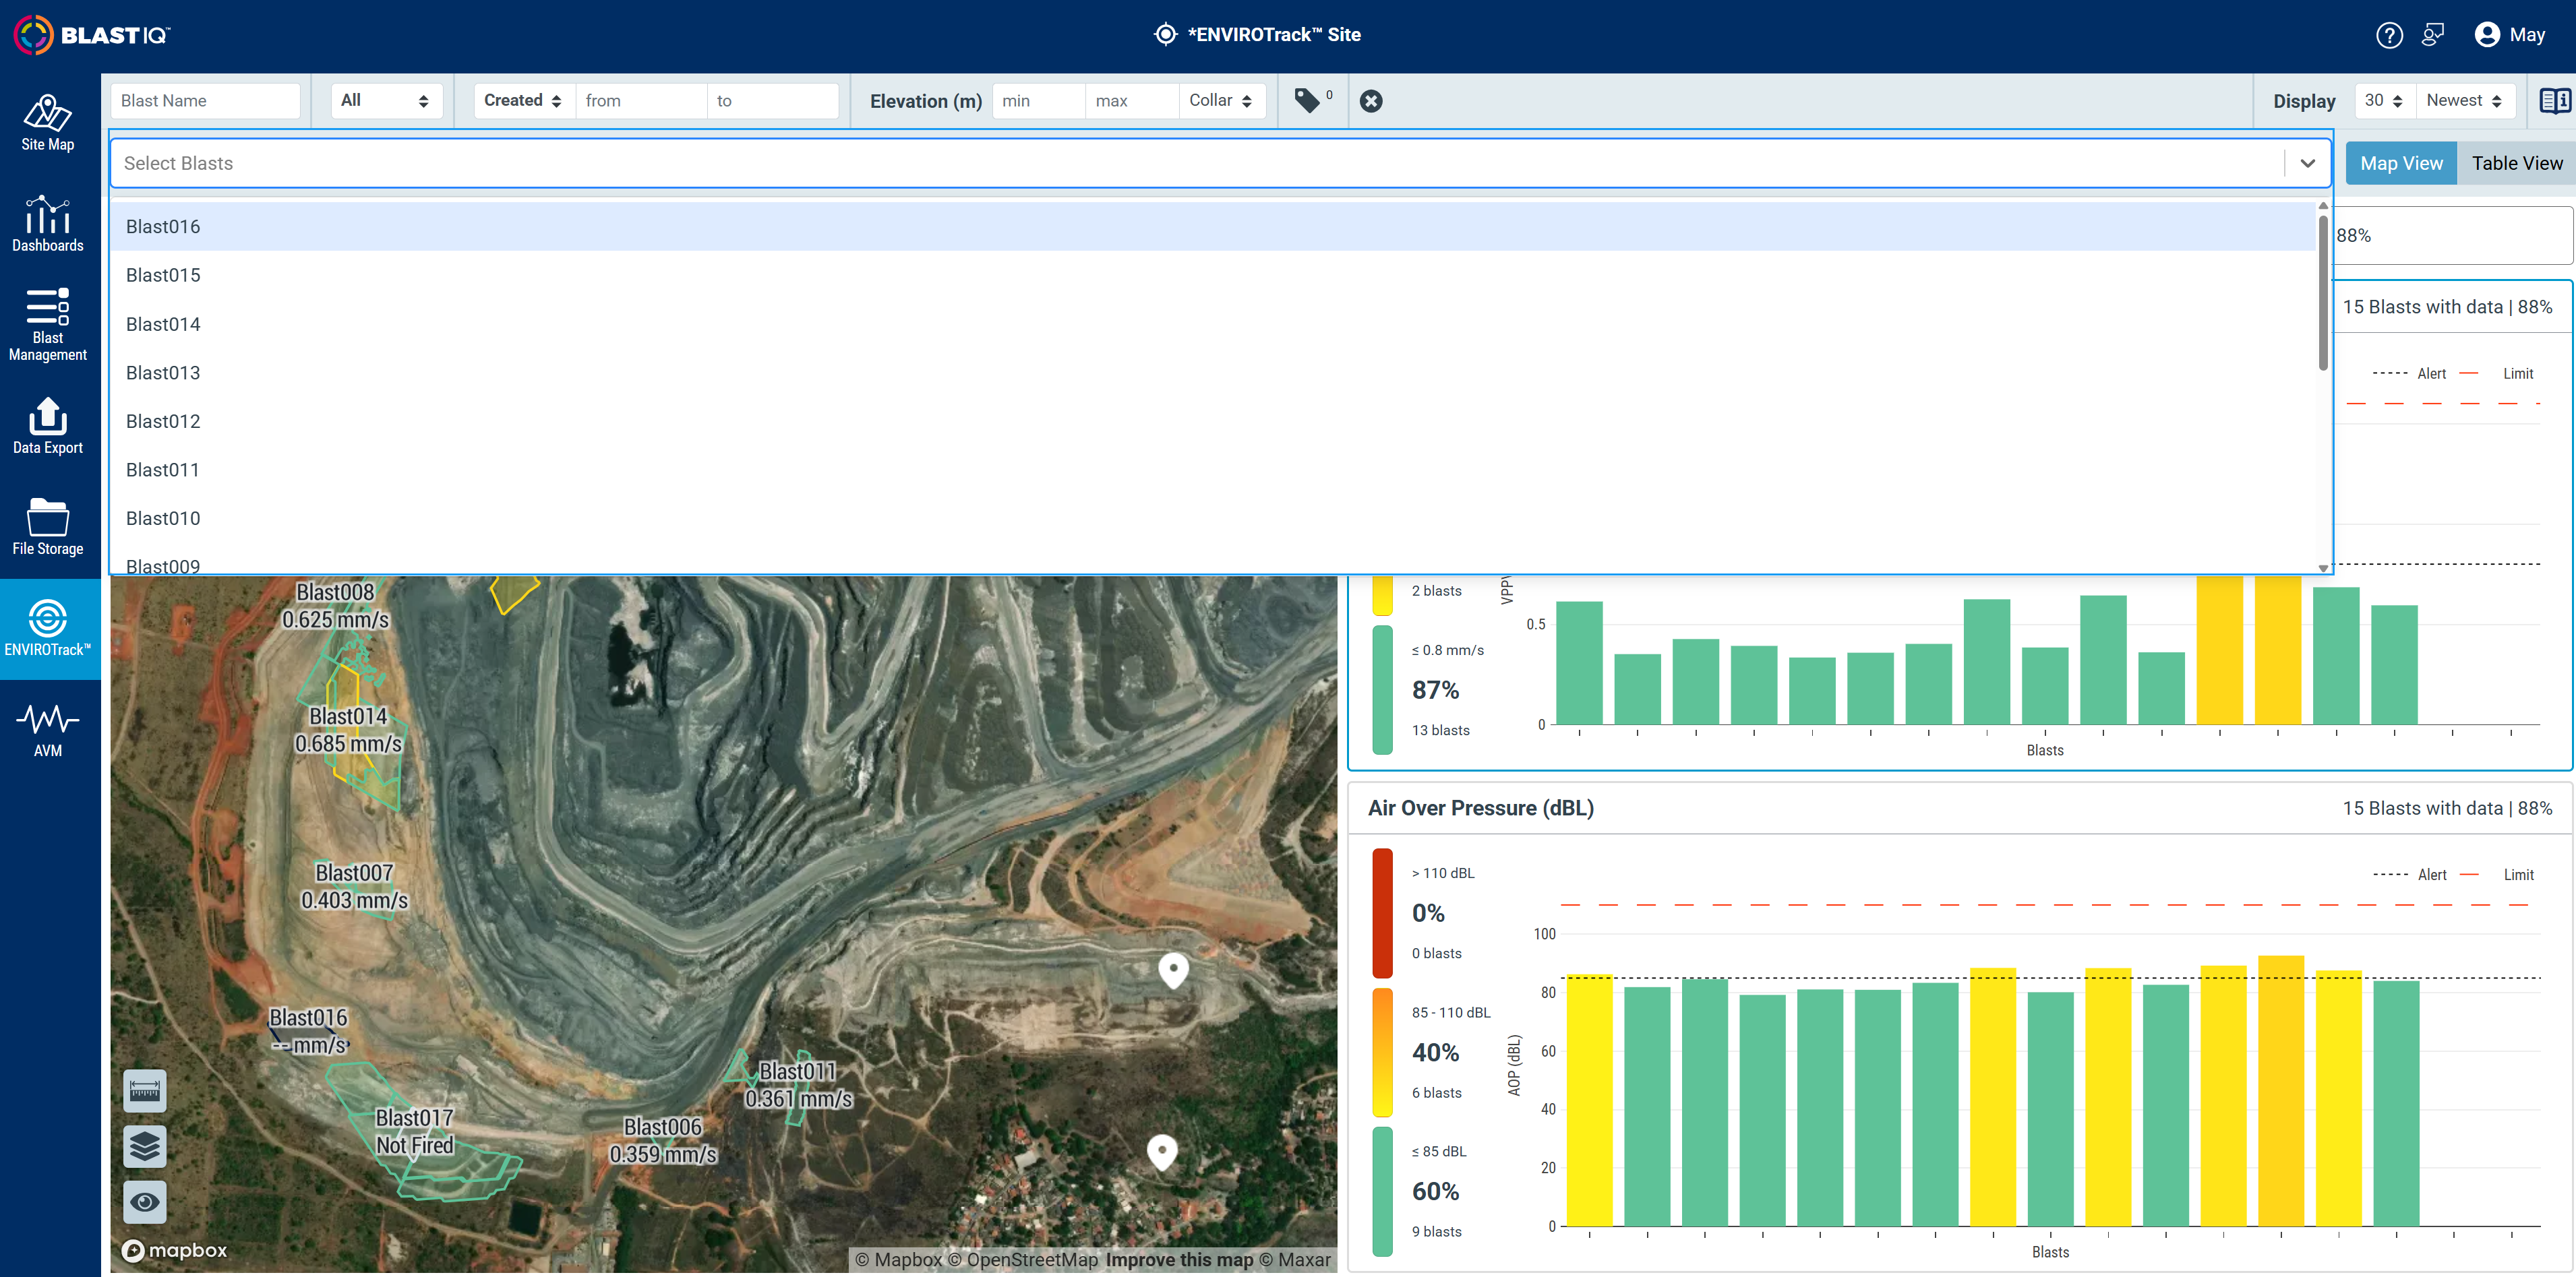The height and width of the screenshot is (1277, 2576).
Task: Open the Created date type dropdown
Action: click(x=524, y=101)
